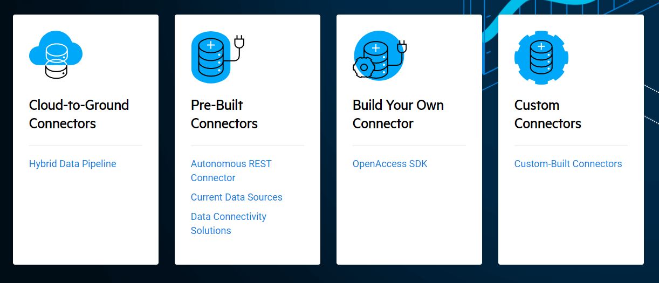Go to Current Data Sources
659x283 pixels.
[236, 197]
